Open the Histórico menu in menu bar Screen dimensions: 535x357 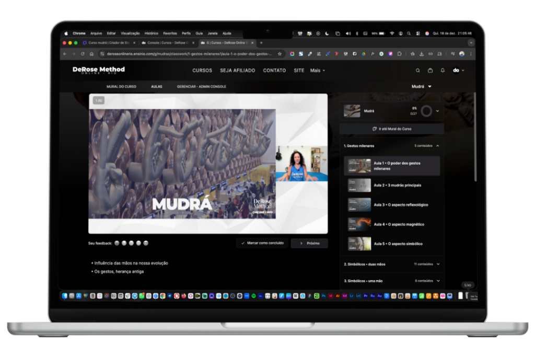pos(151,33)
